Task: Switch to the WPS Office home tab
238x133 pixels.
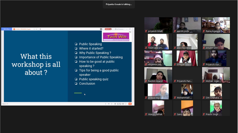Action: pyautogui.click(x=7, y=29)
